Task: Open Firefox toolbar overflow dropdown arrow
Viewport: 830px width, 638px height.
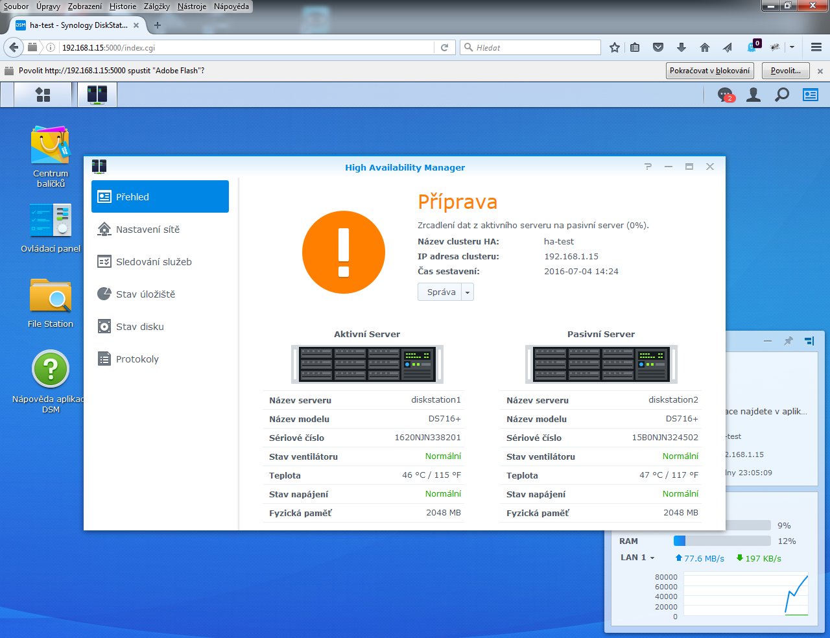Action: (792, 47)
